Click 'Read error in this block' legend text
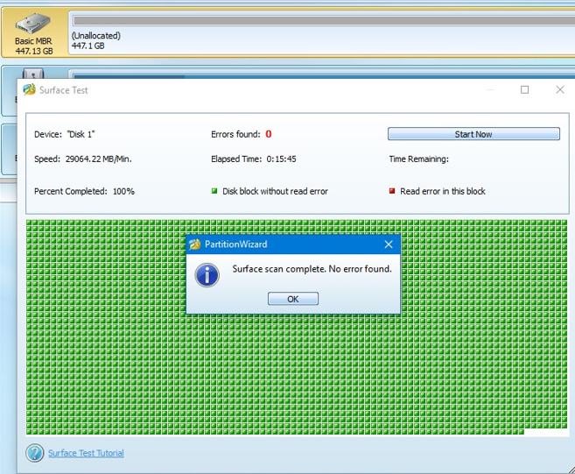This screenshot has width=575, height=474. (x=443, y=191)
